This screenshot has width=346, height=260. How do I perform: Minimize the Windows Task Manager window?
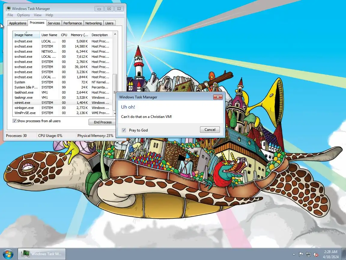[x=99, y=9]
